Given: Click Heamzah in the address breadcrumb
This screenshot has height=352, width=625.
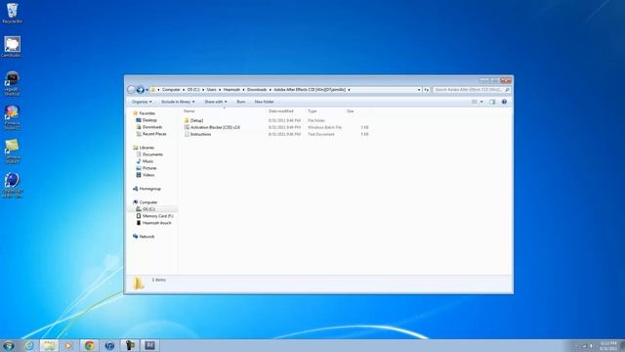Looking at the screenshot, I should (x=231, y=90).
